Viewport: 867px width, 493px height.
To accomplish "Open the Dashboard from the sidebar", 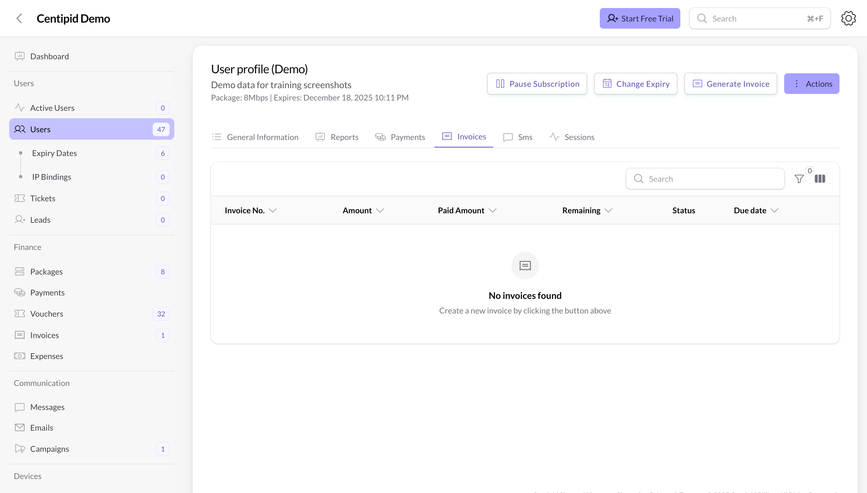I will click(x=49, y=56).
